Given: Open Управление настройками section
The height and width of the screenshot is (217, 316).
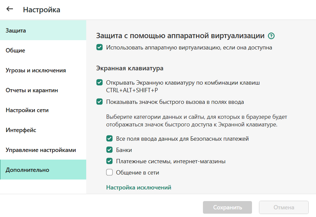Looking at the screenshot, I should click(43, 150).
